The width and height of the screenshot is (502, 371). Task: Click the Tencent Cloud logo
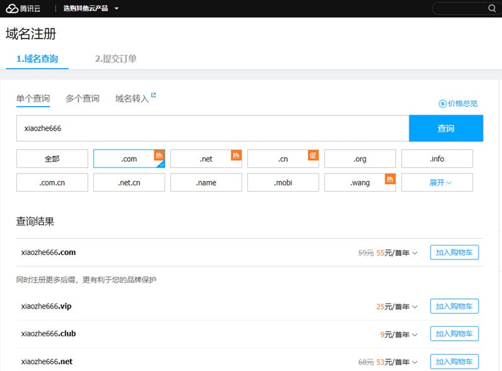(x=23, y=8)
